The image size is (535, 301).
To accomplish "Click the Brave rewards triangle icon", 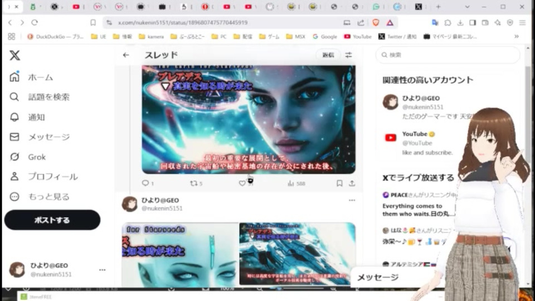I will 390,22.
